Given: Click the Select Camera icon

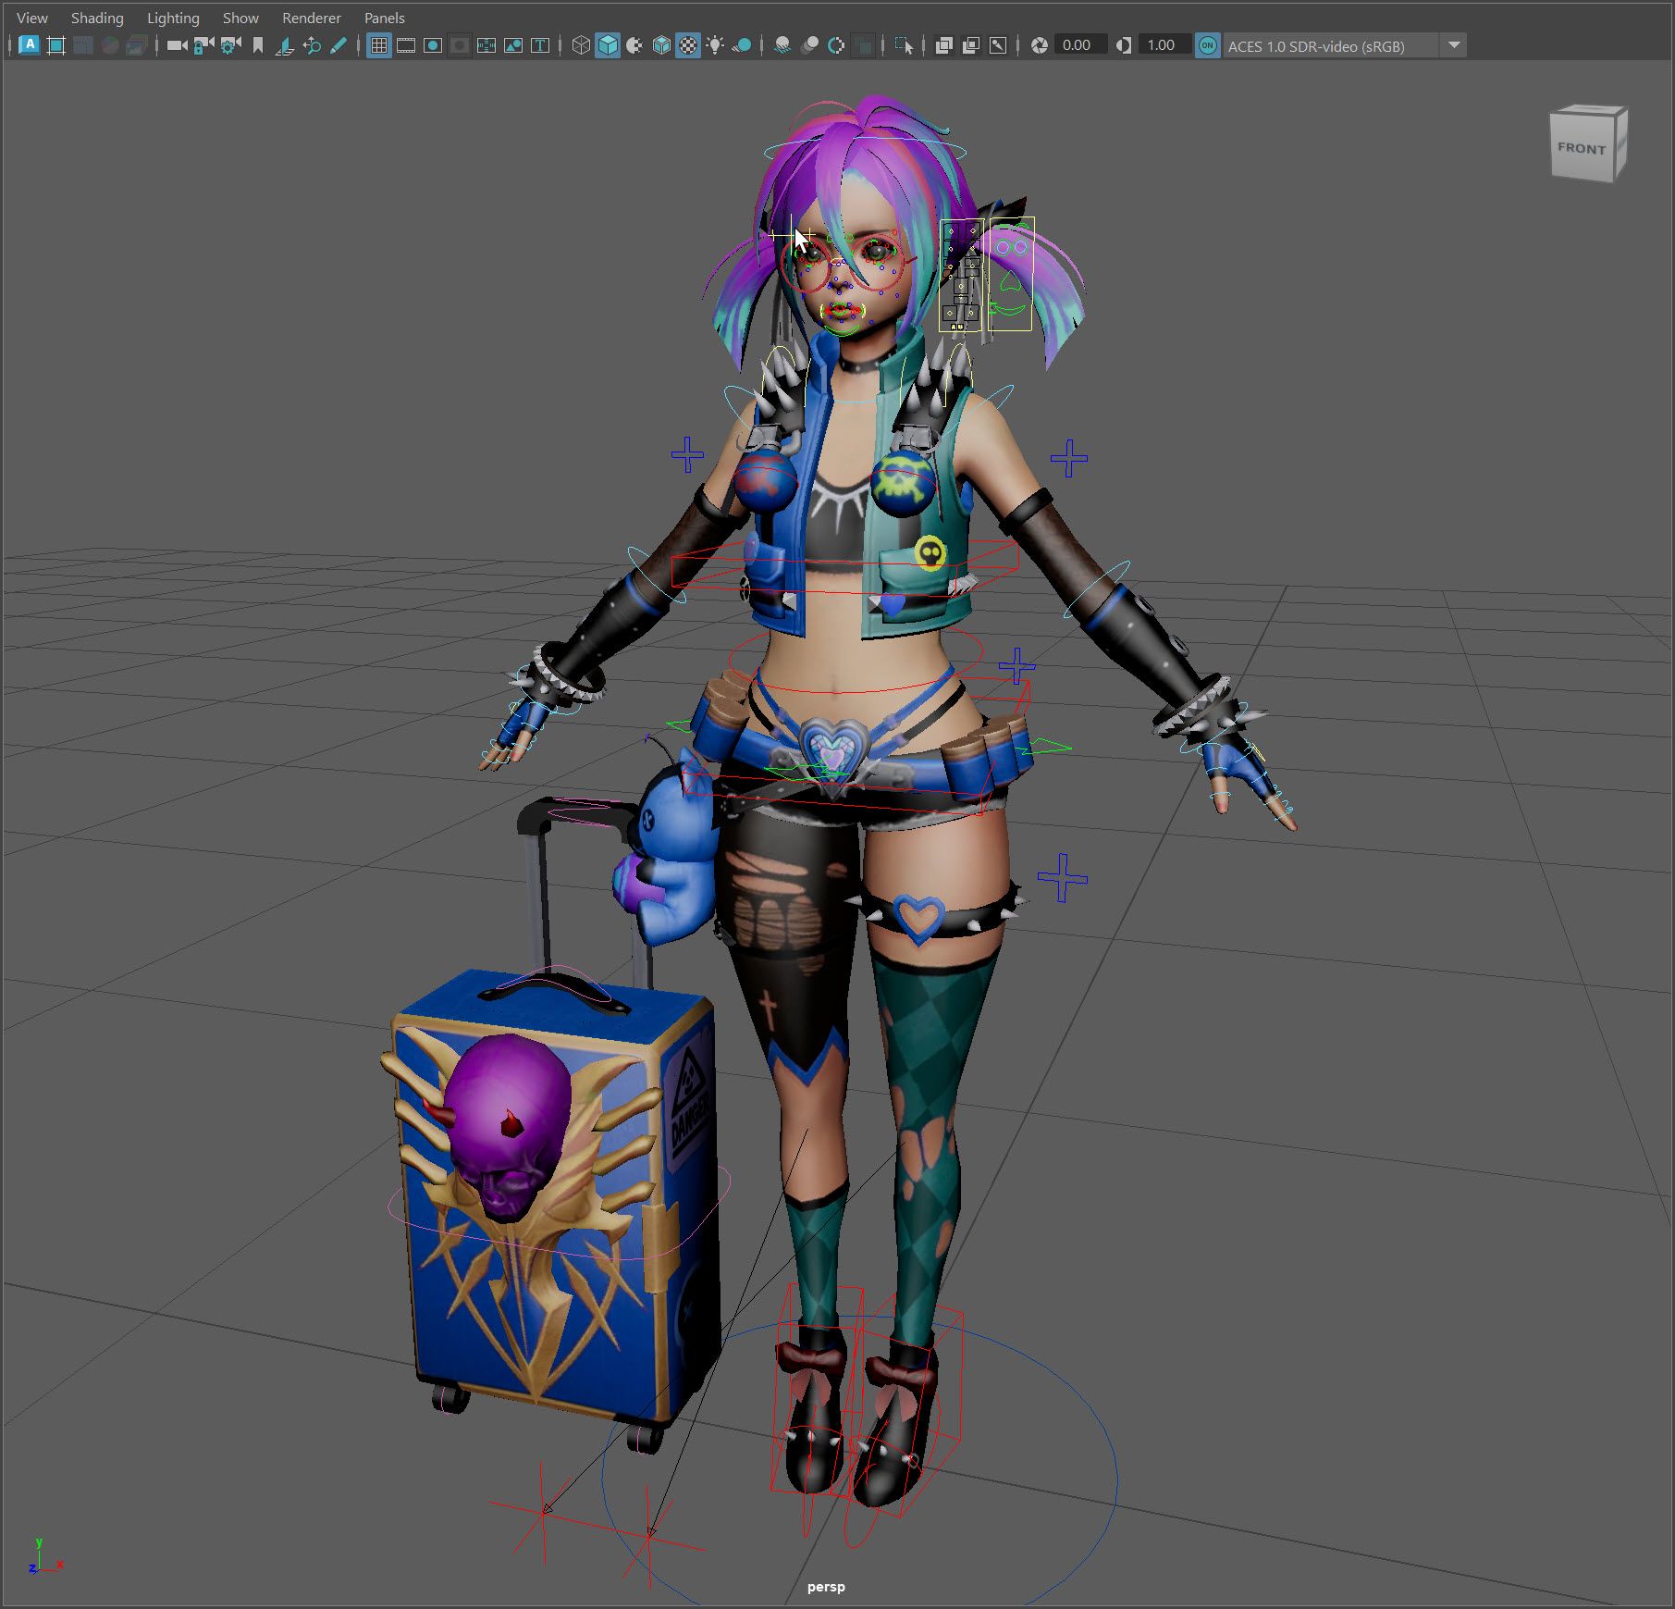Looking at the screenshot, I should [x=176, y=45].
